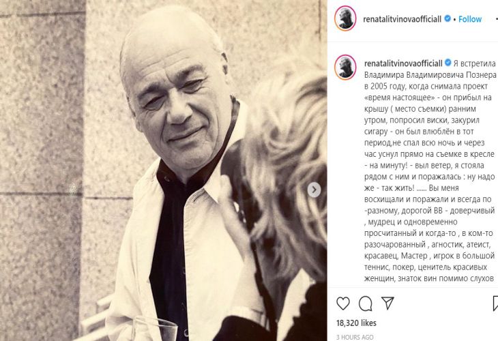Viewport: 498px width, 341px height.
Task: Open the profile picture in the post header
Action: [x=345, y=18]
